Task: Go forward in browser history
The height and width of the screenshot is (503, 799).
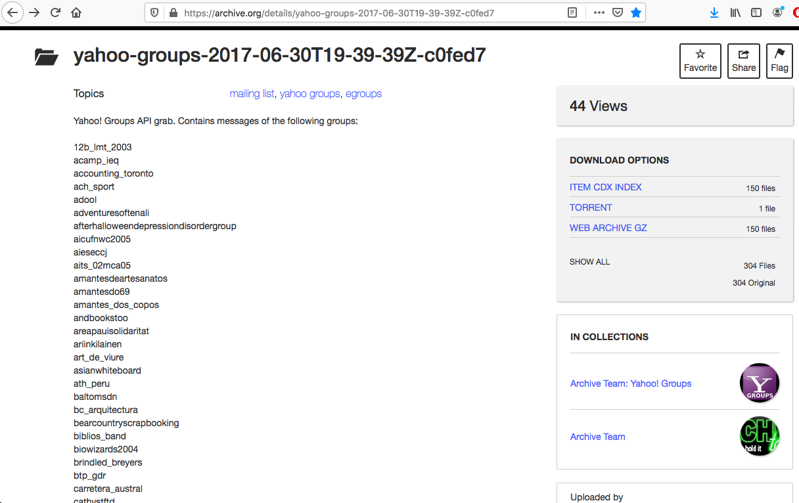Action: tap(34, 12)
